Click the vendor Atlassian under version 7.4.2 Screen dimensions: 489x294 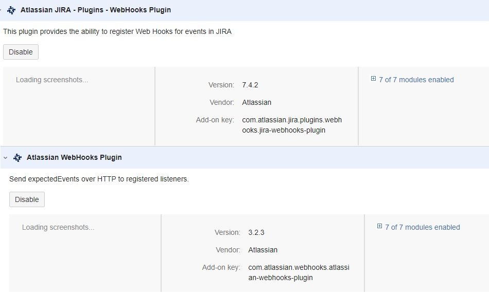click(257, 102)
